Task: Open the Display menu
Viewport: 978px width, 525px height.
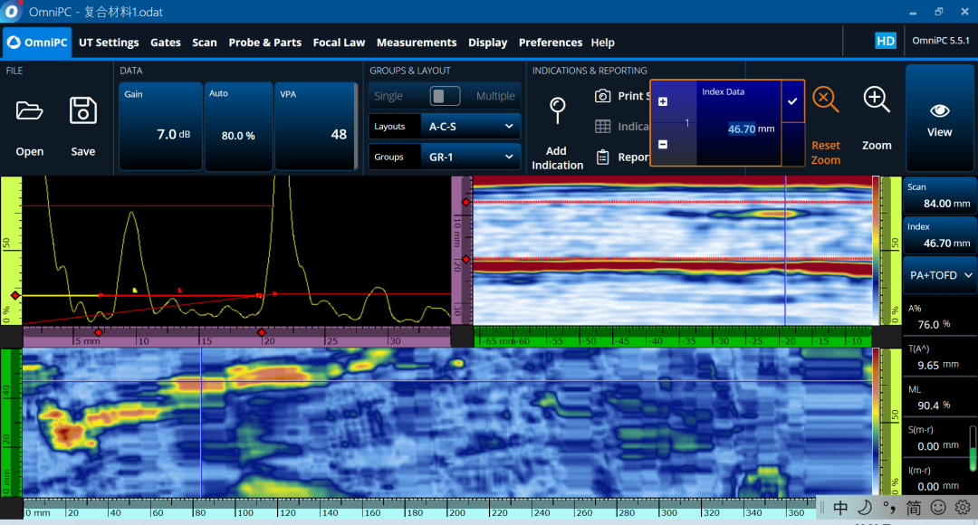Action: [488, 43]
